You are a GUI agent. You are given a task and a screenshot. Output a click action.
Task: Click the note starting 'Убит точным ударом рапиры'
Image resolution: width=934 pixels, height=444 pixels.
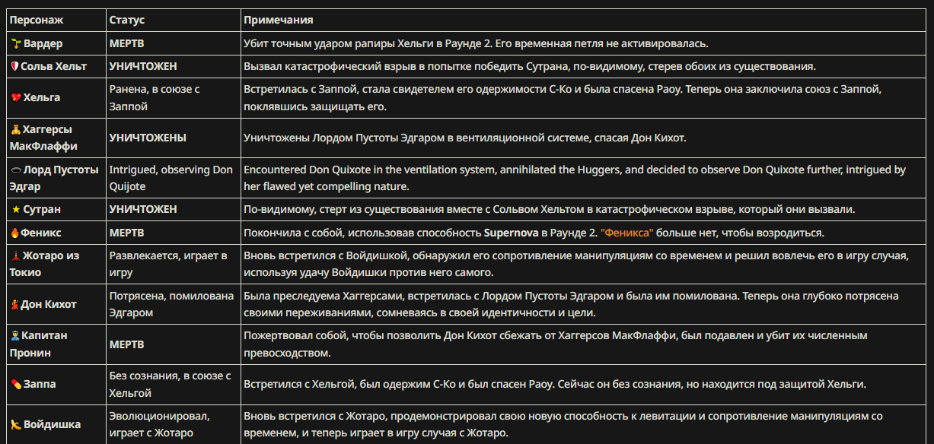(477, 44)
